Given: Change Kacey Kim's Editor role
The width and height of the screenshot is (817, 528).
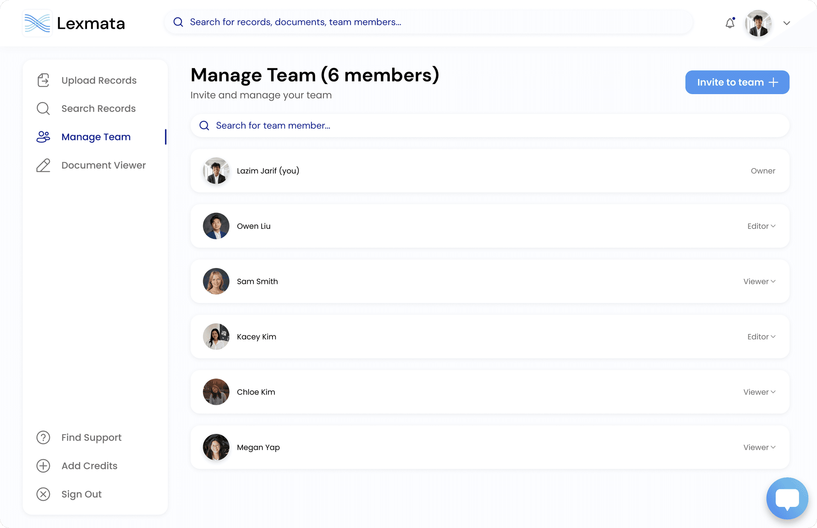Looking at the screenshot, I should point(761,337).
